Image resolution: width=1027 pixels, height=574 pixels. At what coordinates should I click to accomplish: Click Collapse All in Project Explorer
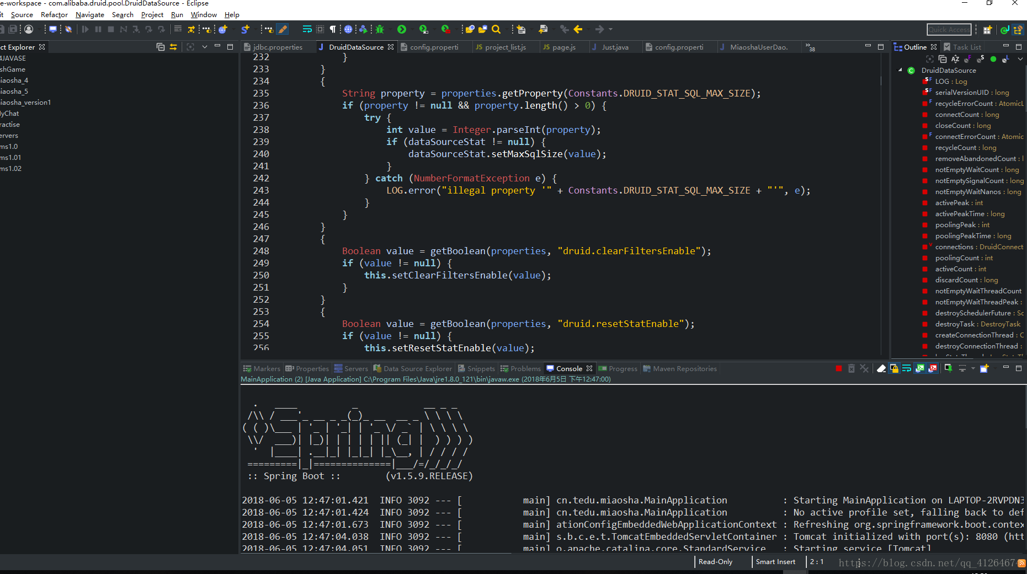(x=161, y=47)
